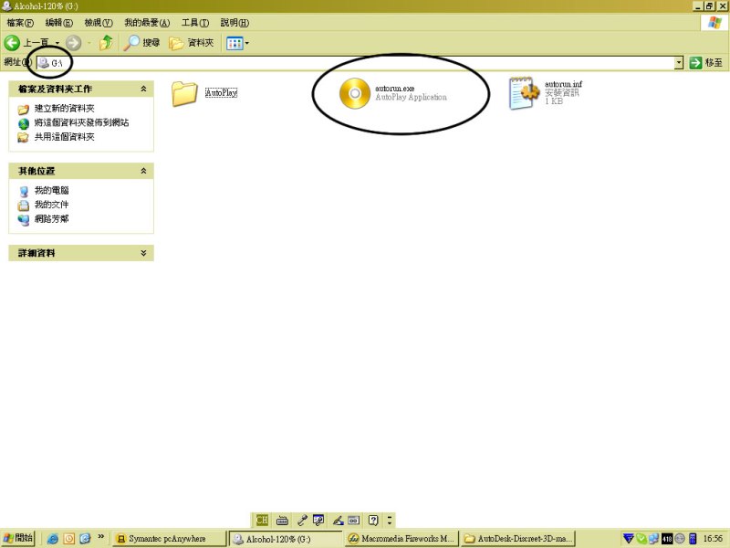Open the 檔案(F) menu
Viewport: 730px width, 548px height.
(20, 22)
